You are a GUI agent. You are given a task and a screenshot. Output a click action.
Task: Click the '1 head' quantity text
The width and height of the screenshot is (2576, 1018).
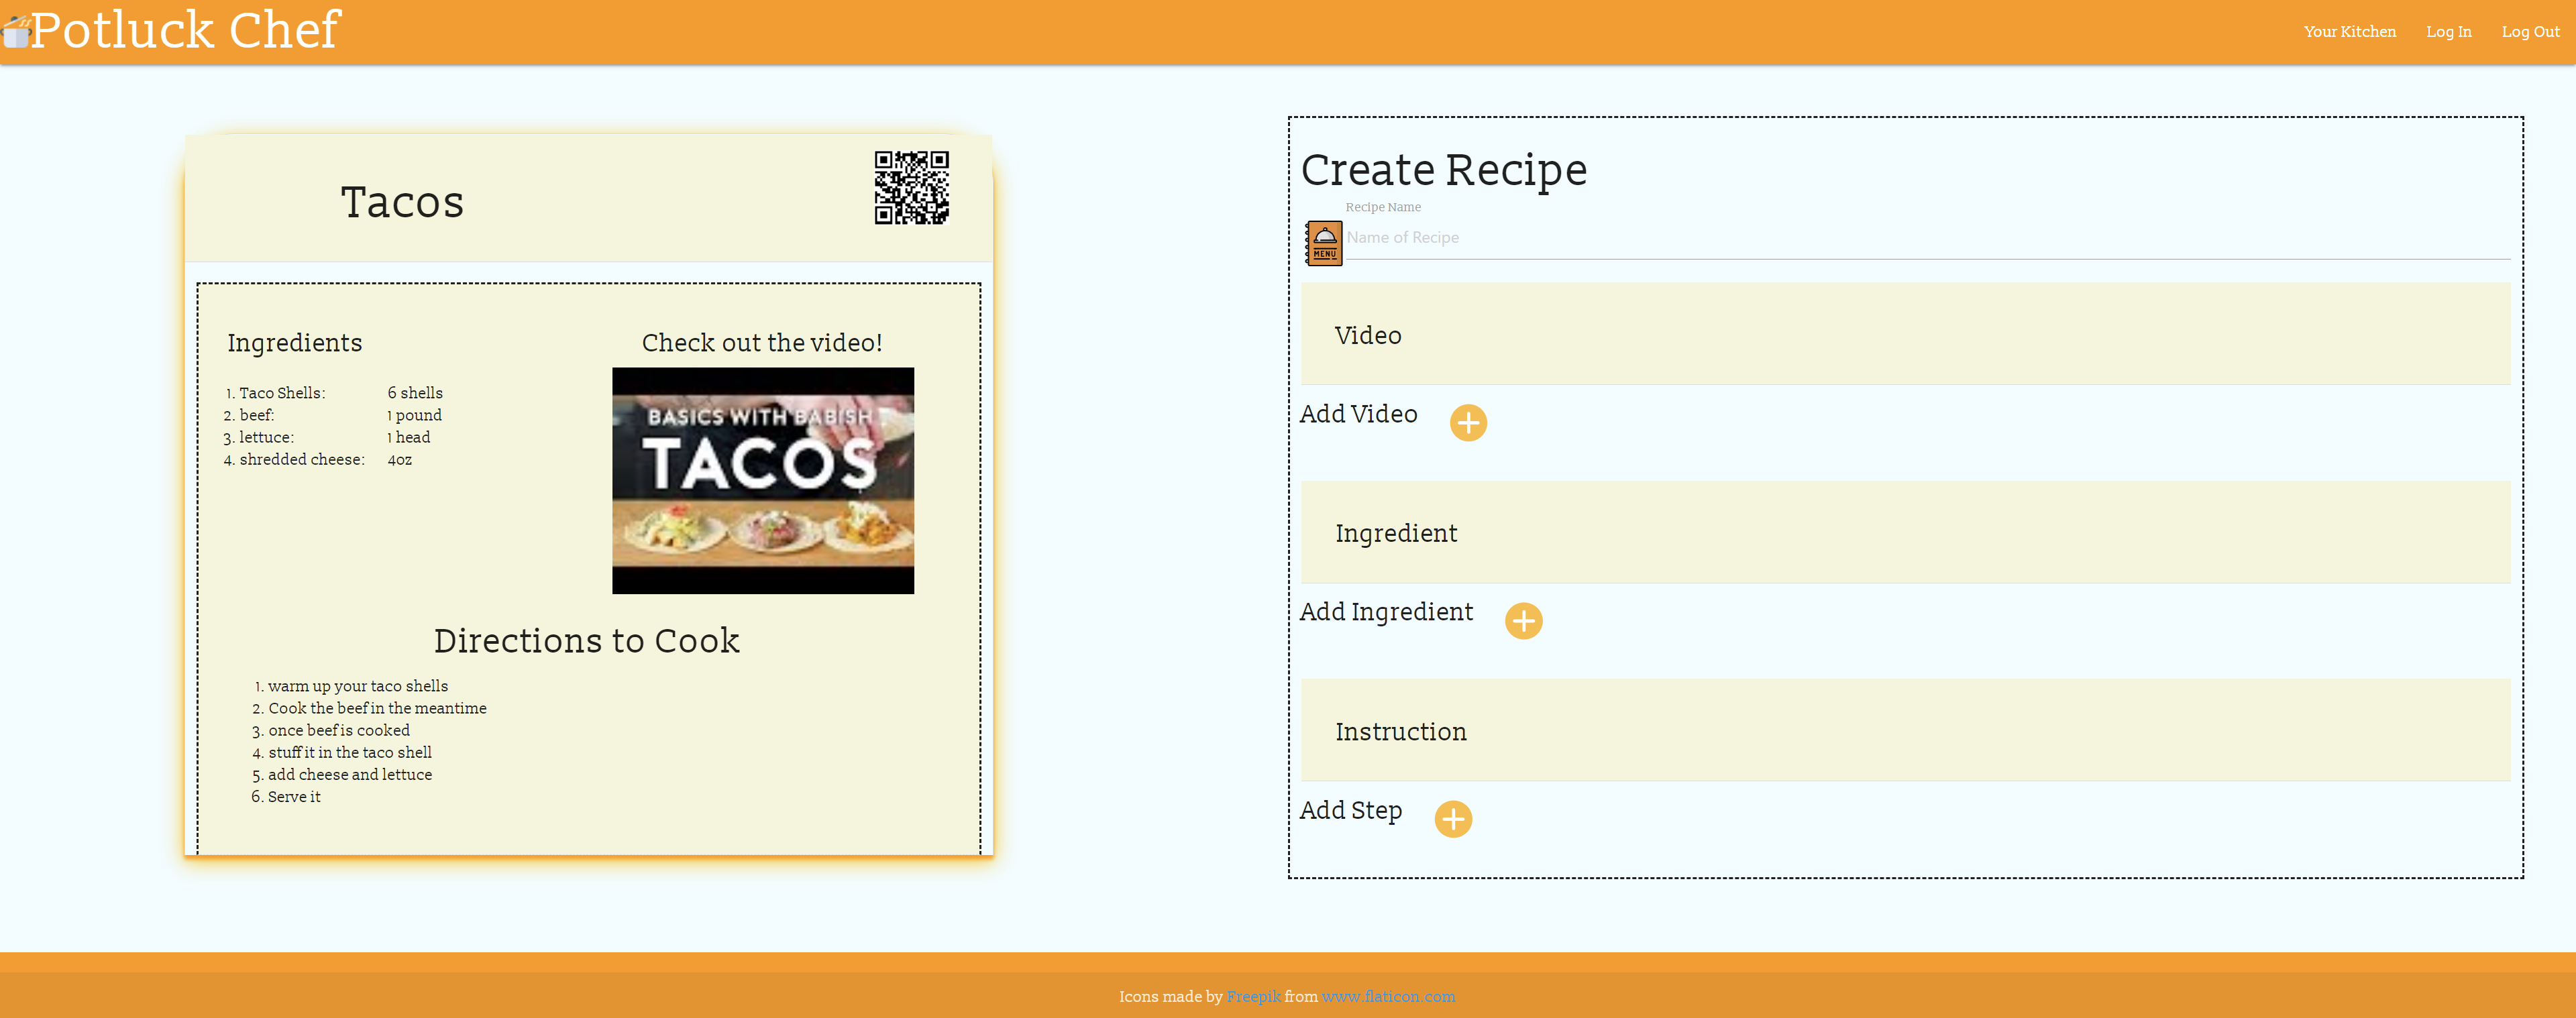pyautogui.click(x=408, y=437)
